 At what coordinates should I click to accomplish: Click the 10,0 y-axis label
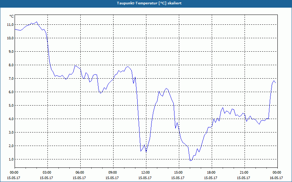click(11, 38)
